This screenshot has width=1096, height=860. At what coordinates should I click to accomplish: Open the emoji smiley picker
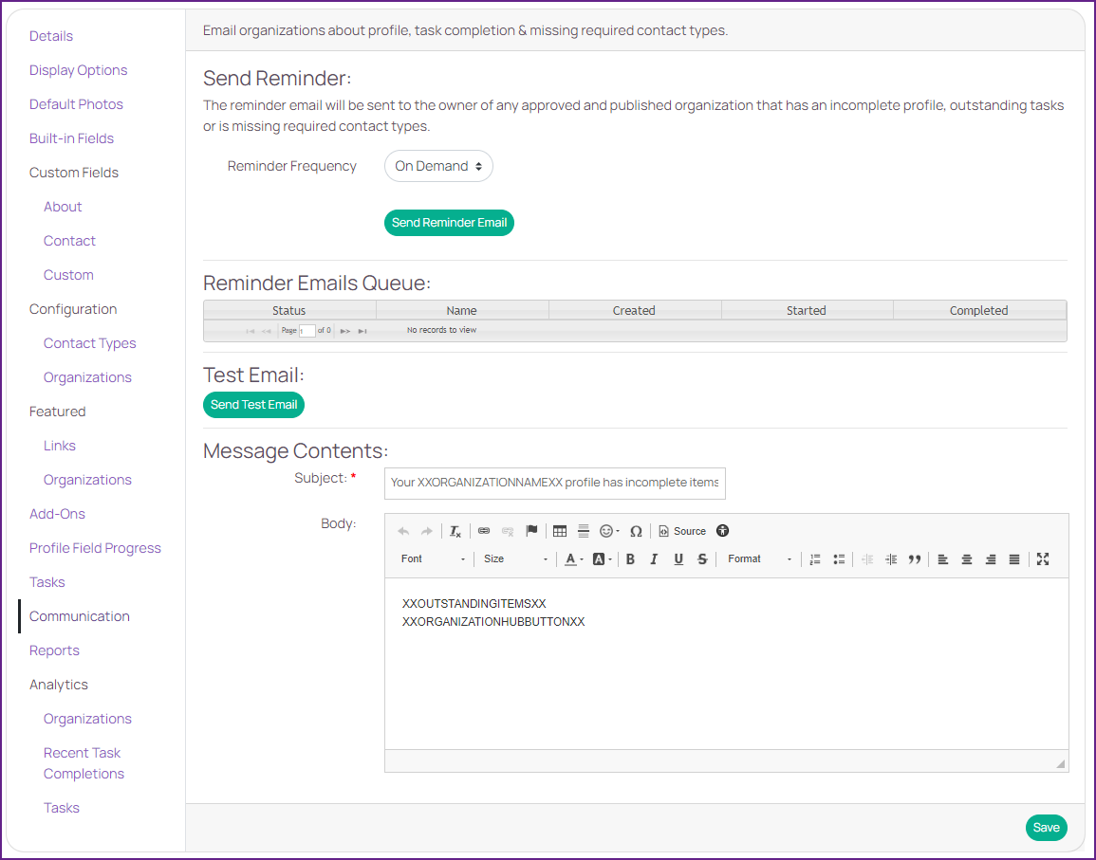coord(609,532)
